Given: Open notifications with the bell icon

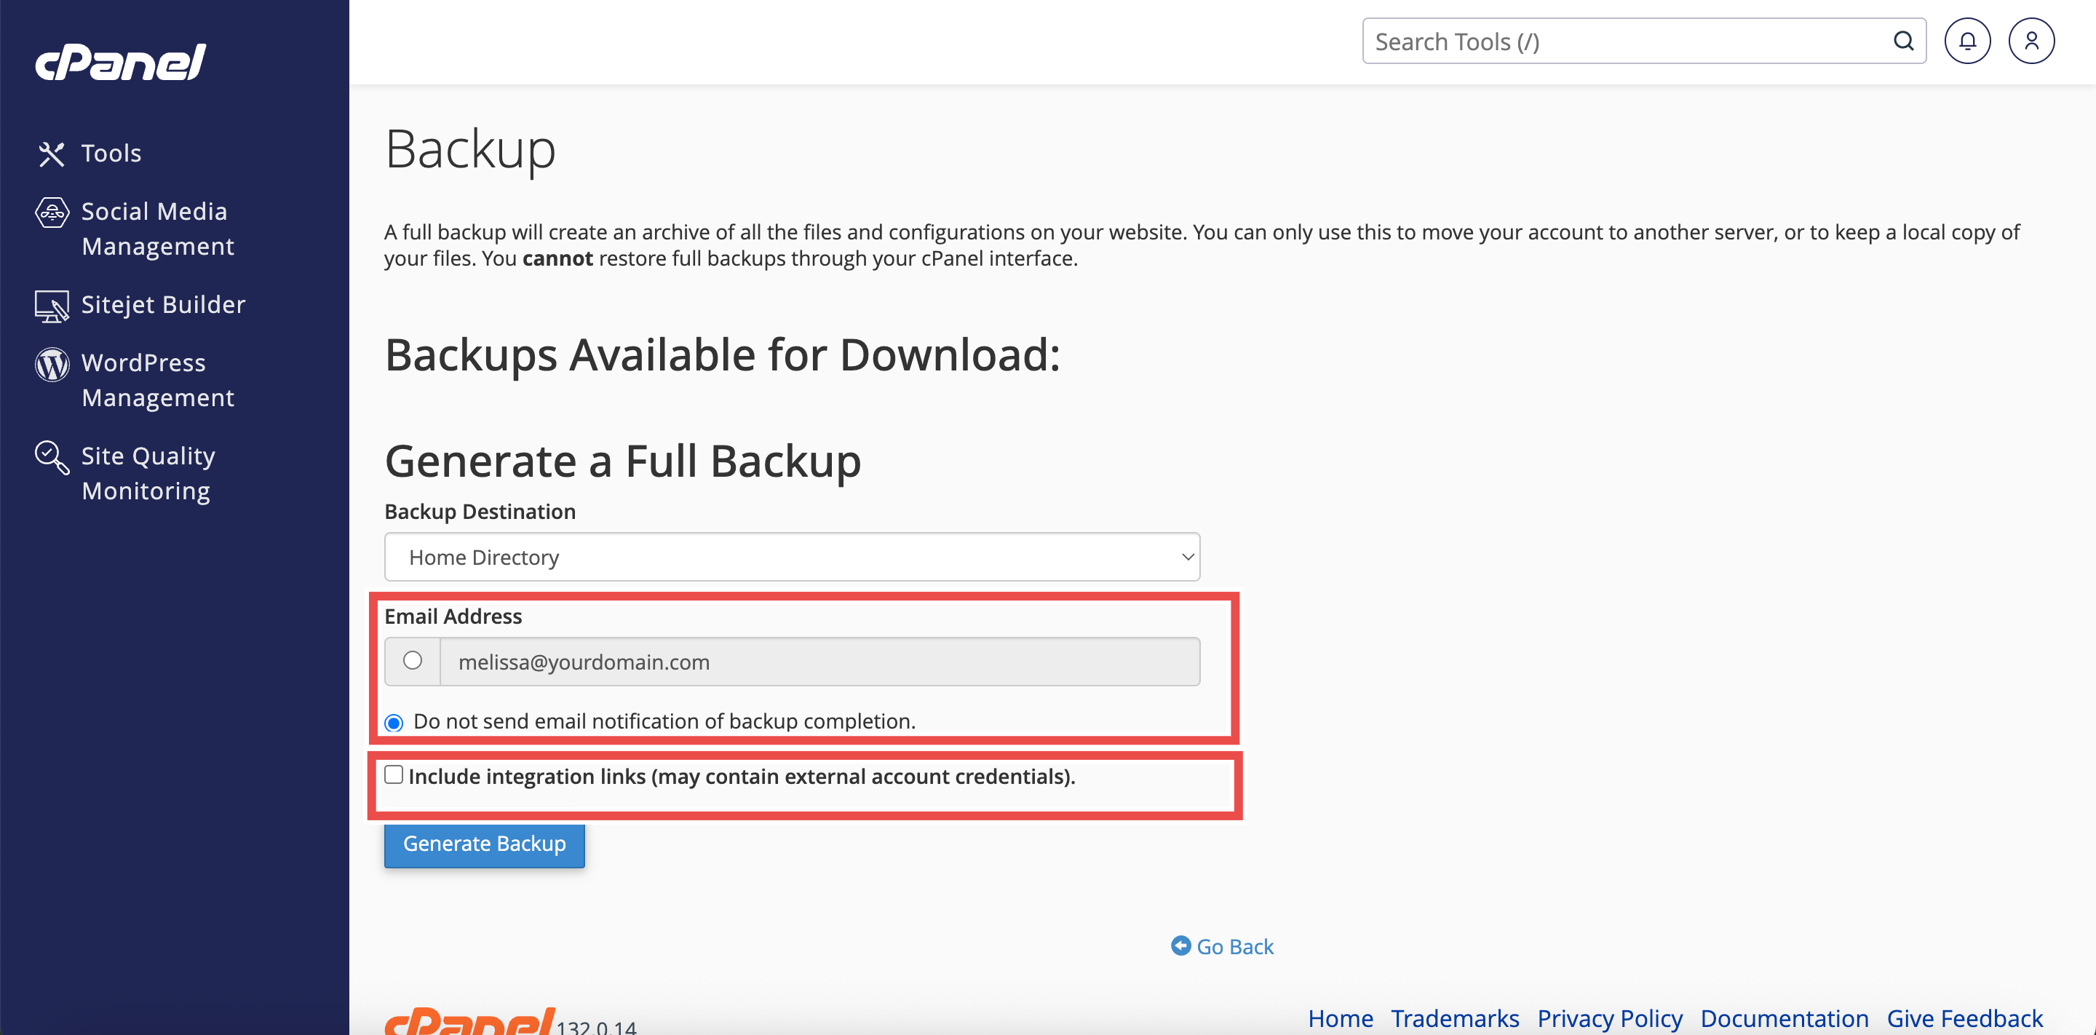Looking at the screenshot, I should click(1966, 41).
